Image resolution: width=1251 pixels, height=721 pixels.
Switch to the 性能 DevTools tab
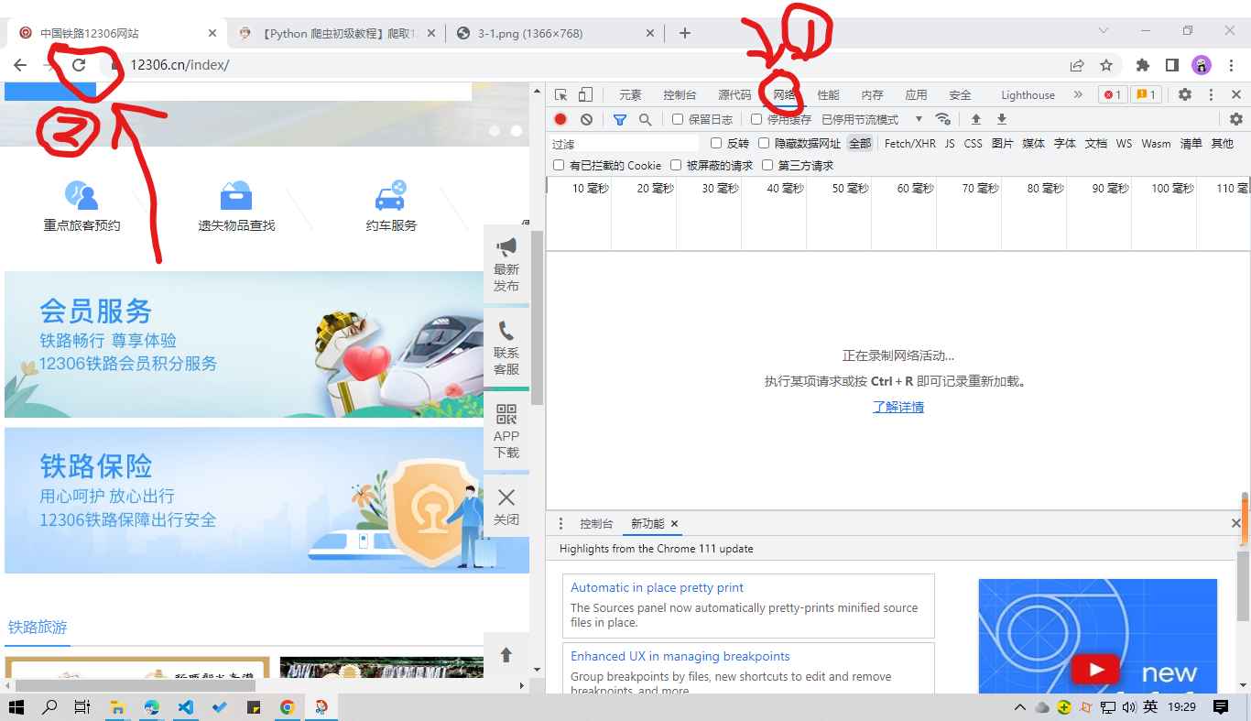pyautogui.click(x=828, y=94)
